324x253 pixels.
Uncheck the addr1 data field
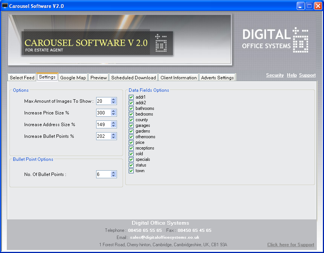click(131, 97)
